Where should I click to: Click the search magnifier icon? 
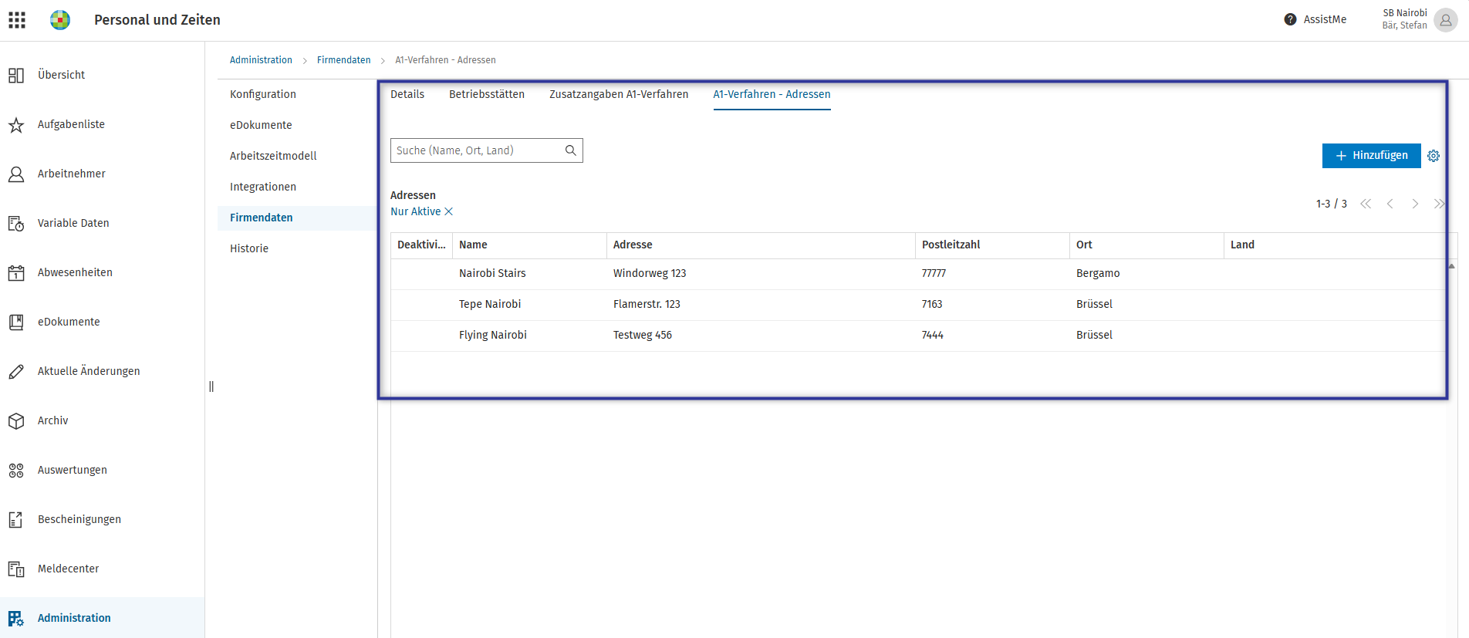pos(571,150)
